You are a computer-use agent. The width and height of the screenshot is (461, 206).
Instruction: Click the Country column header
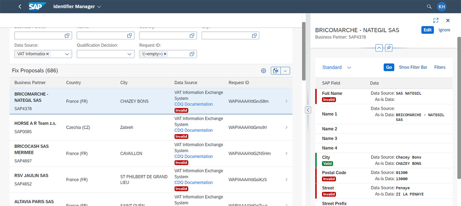click(x=73, y=83)
